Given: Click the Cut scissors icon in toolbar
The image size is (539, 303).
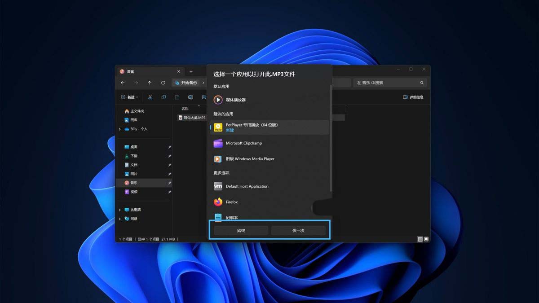Looking at the screenshot, I should pyautogui.click(x=150, y=97).
